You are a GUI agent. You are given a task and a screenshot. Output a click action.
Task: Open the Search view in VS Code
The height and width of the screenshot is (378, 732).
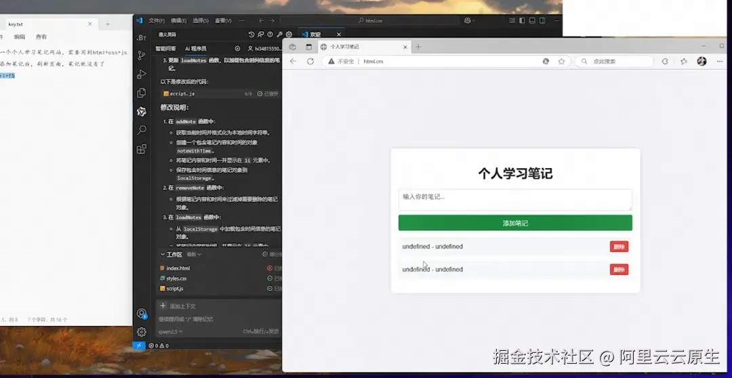click(x=142, y=130)
